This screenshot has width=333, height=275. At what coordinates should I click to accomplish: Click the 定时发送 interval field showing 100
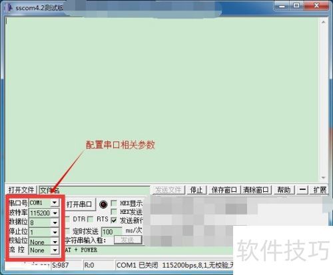[112, 232]
